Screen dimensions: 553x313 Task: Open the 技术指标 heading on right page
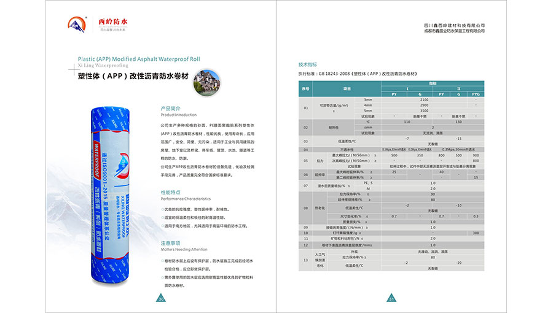click(307, 64)
